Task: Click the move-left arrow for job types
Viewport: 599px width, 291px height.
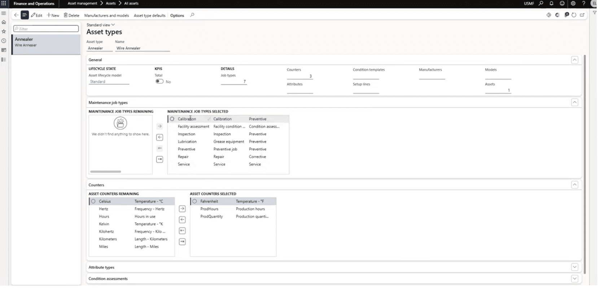Action: [159, 137]
